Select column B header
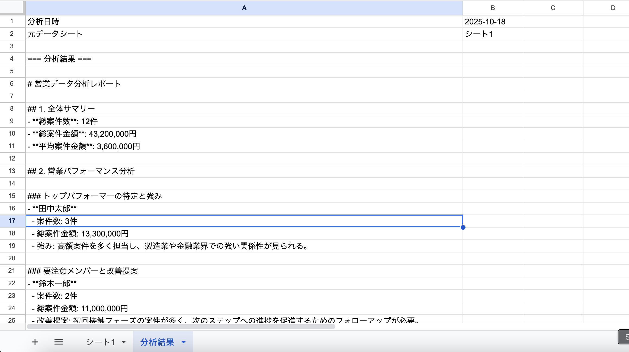The height and width of the screenshot is (352, 629). 492,8
